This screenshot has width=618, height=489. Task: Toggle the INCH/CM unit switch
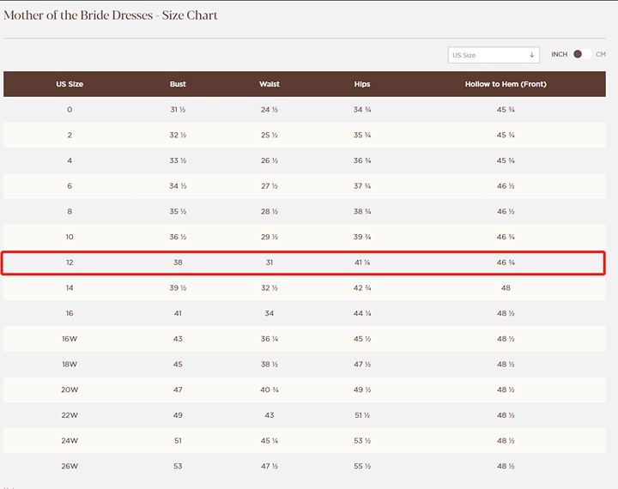[582, 54]
